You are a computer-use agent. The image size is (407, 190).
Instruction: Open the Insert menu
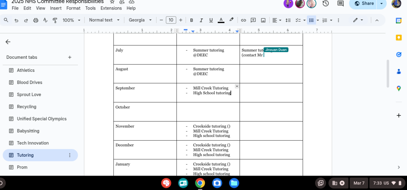(x=56, y=8)
